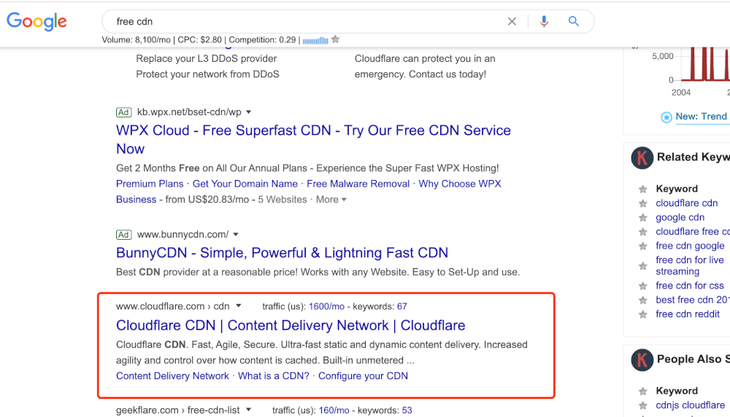Star the 'cdnjs cloudflare' keyword
730x417 pixels.
(x=643, y=406)
